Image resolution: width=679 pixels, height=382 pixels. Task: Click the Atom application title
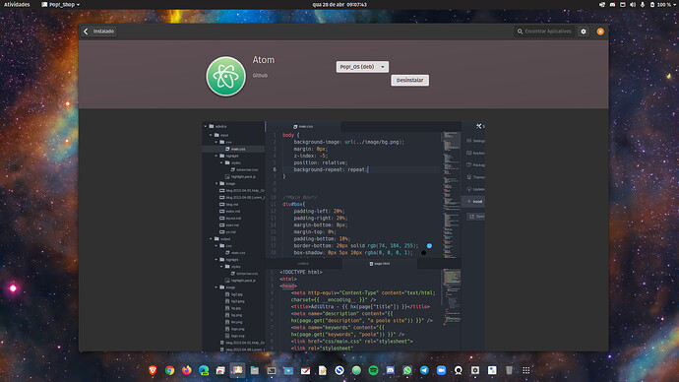(x=264, y=60)
